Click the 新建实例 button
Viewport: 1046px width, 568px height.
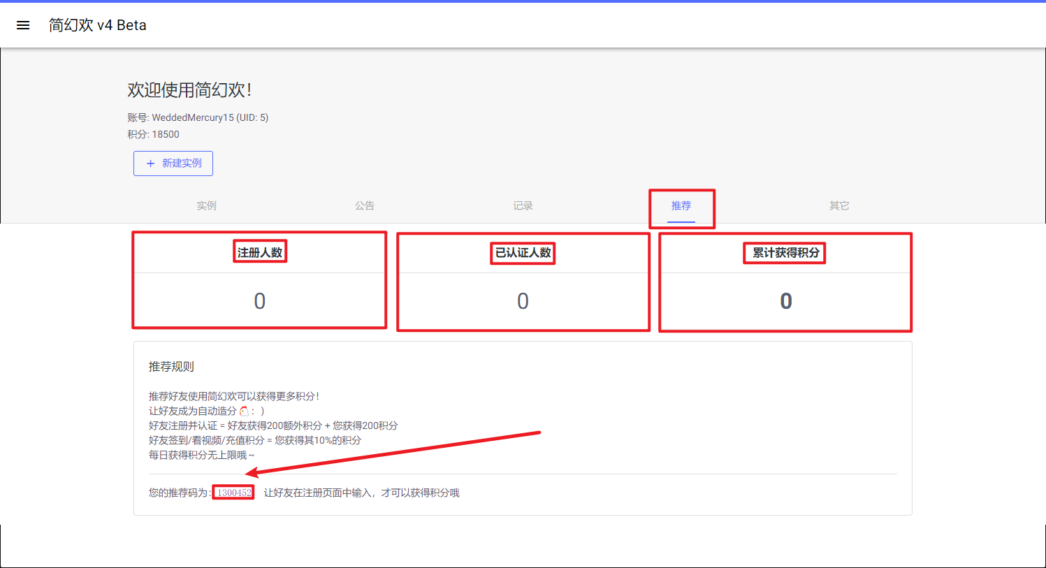tap(173, 163)
